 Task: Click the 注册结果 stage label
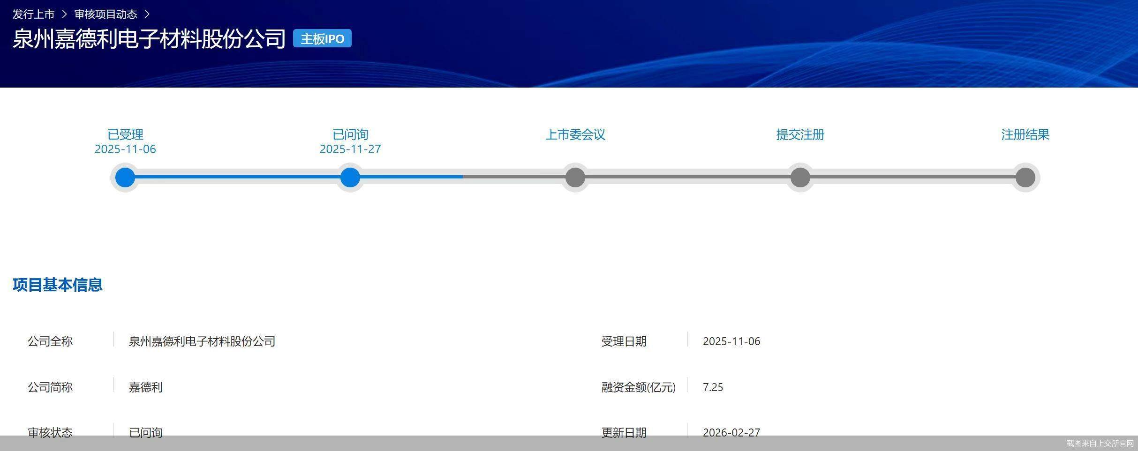point(1025,135)
